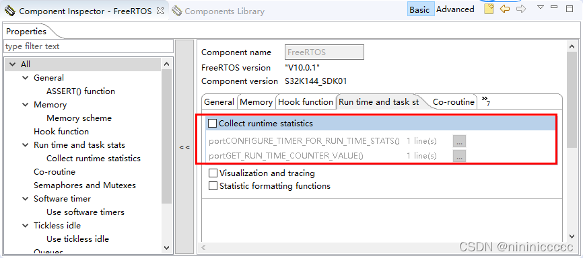Screen dimensions: 583x258
Task: Click the properties pane scroll-down arrow
Action: pyautogui.click(x=572, y=236)
